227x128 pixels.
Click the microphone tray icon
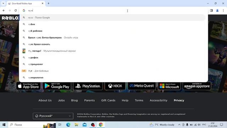(187, 125)
